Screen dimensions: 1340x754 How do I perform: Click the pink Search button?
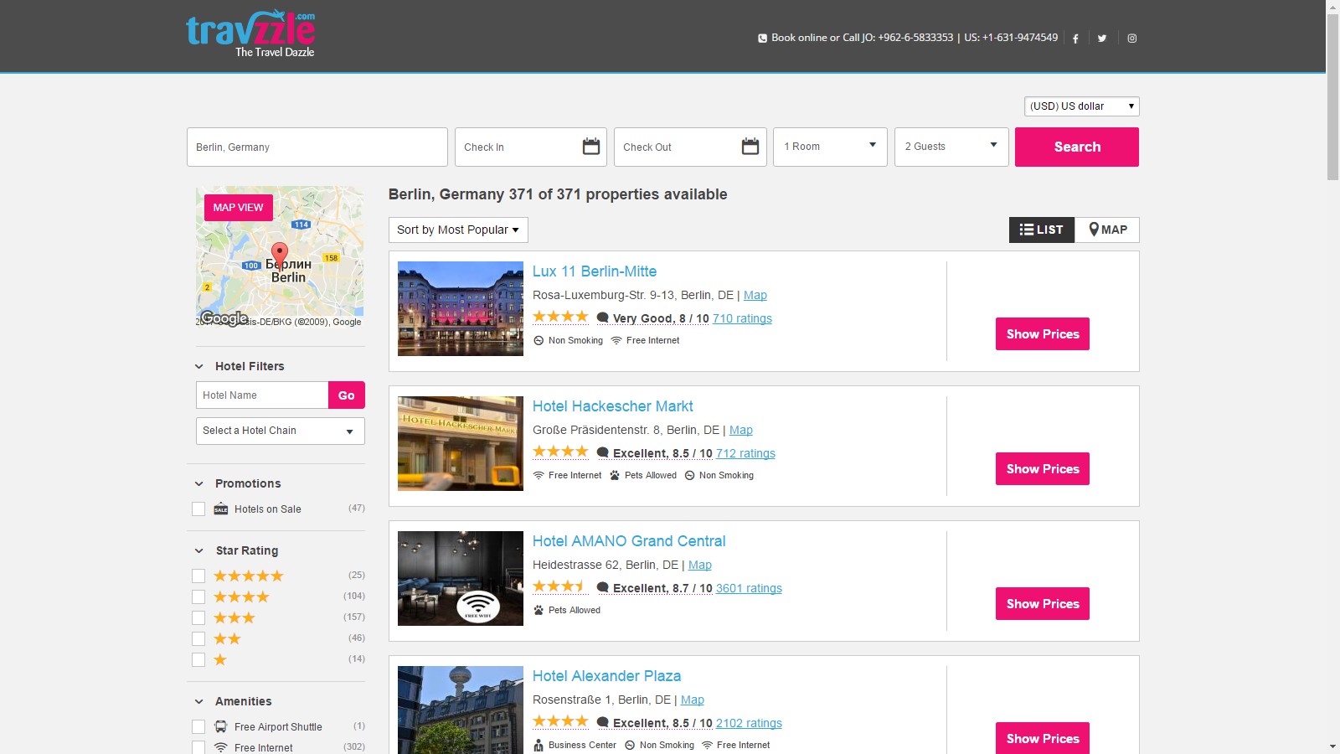tap(1077, 147)
